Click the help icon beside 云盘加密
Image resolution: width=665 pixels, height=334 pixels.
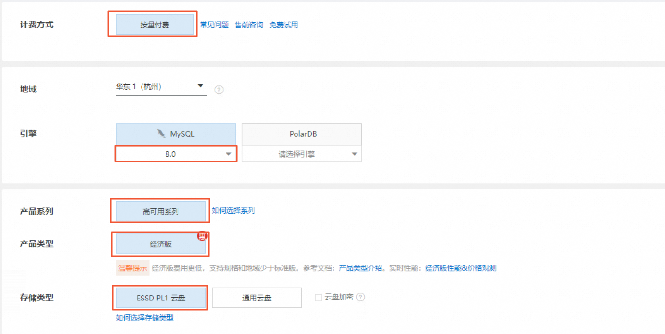coord(361,297)
